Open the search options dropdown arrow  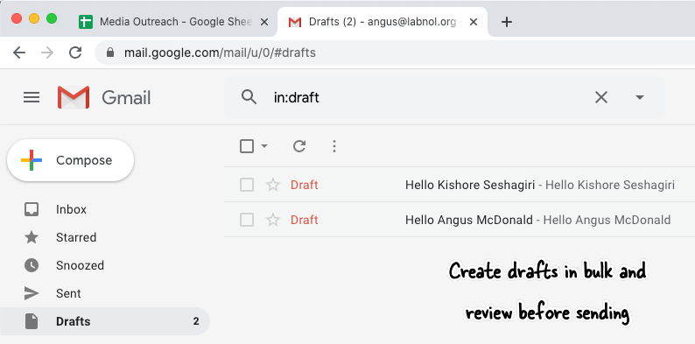click(x=639, y=97)
